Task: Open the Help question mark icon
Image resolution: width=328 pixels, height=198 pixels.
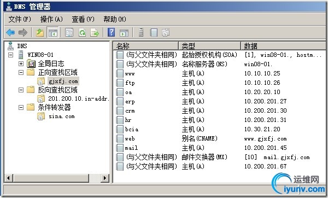Action: coord(112,32)
